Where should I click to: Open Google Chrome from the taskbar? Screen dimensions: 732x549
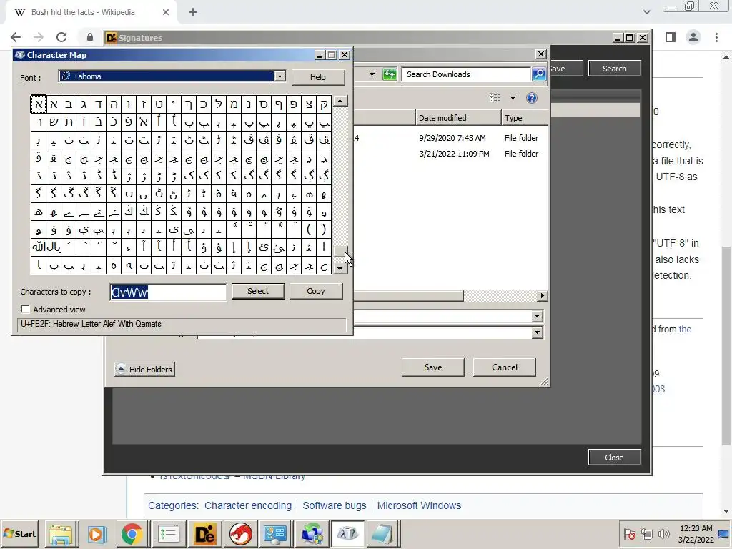(x=132, y=534)
